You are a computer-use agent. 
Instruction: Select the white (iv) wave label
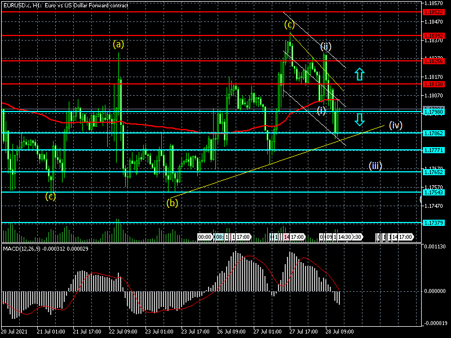tap(395, 125)
